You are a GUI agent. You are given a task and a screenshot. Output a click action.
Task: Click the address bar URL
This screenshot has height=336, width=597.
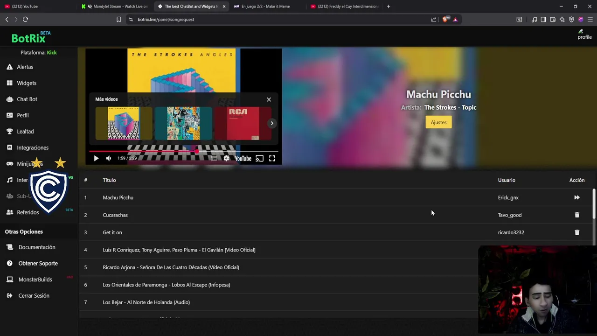click(x=166, y=20)
